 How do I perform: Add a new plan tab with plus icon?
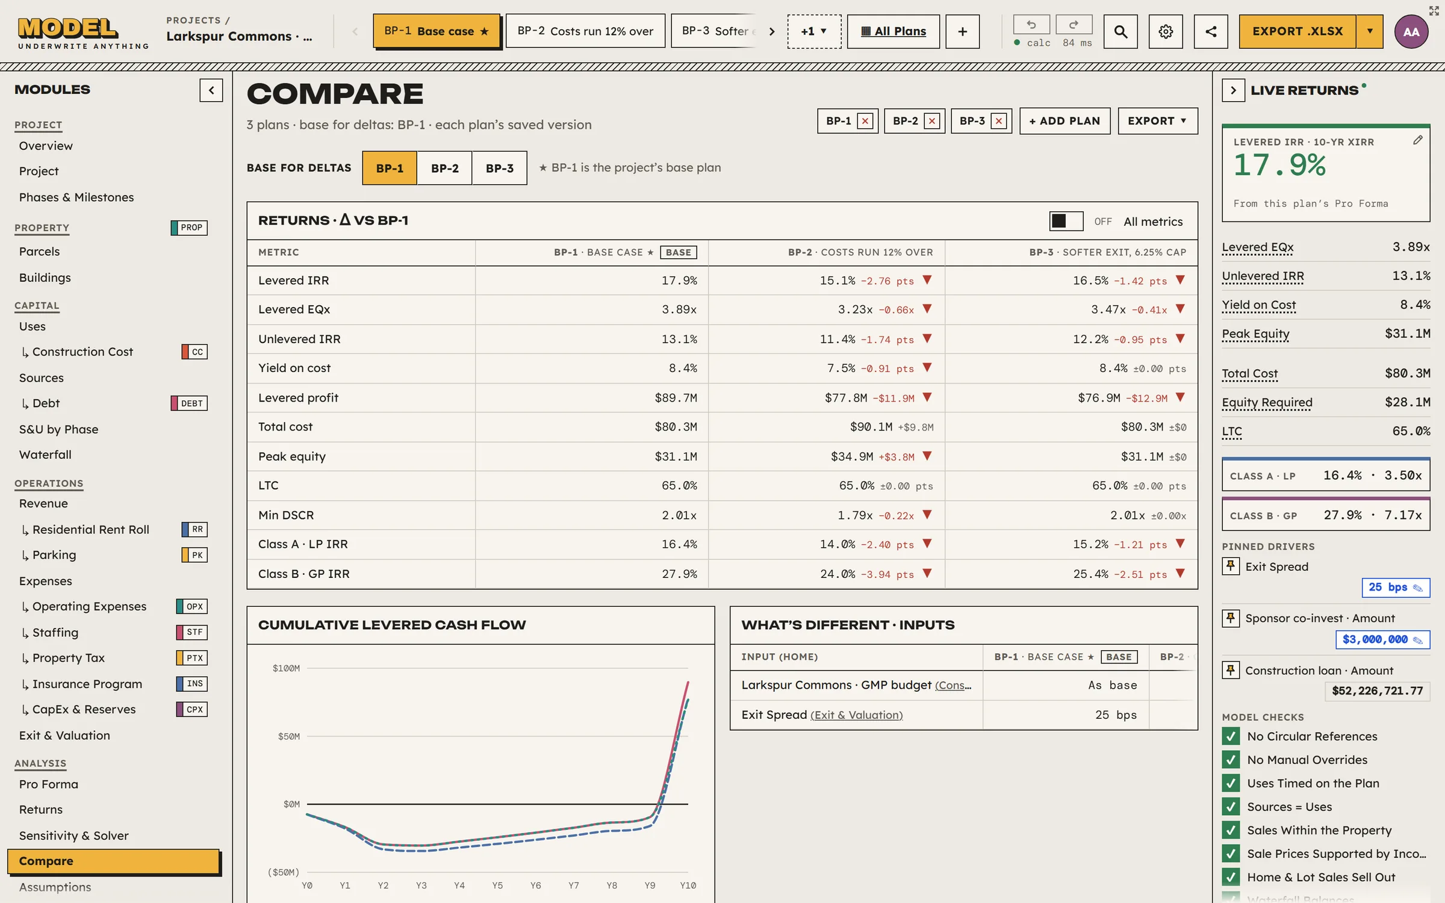click(x=962, y=31)
